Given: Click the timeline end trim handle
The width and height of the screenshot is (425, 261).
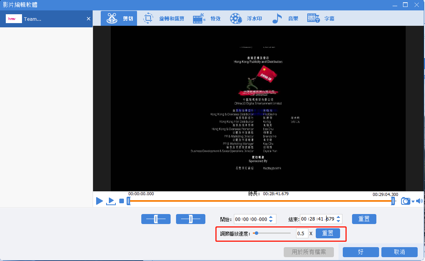Looking at the screenshot, I should pyautogui.click(x=393, y=201).
